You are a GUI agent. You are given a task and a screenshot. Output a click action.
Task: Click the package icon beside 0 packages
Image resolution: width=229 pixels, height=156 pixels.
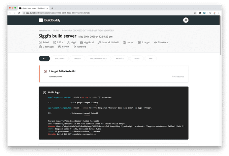(40, 47)
